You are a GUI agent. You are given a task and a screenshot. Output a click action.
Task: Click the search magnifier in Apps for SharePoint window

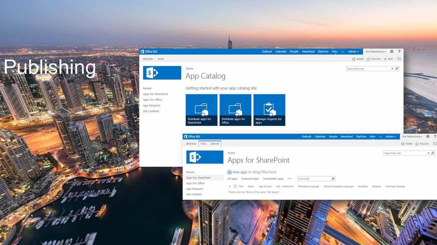tap(433, 153)
